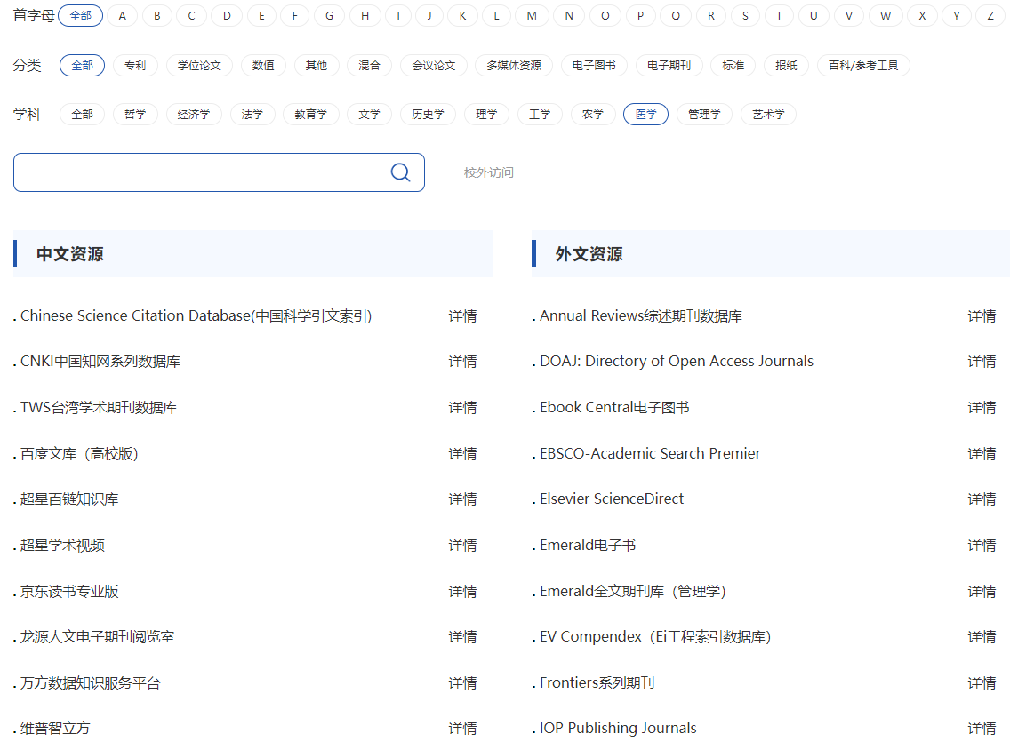Select the 教育学 subject
1010x742 pixels.
pos(310,114)
